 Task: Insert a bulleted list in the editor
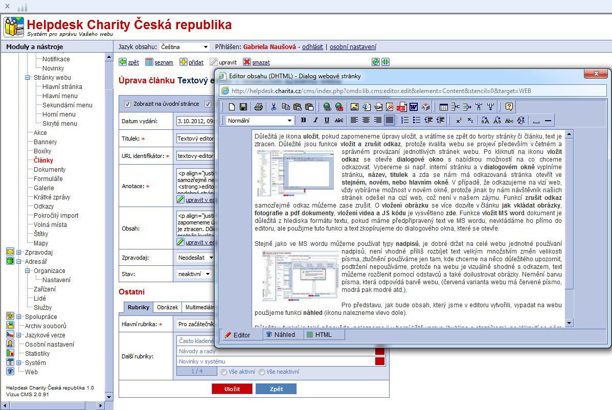pos(417,120)
